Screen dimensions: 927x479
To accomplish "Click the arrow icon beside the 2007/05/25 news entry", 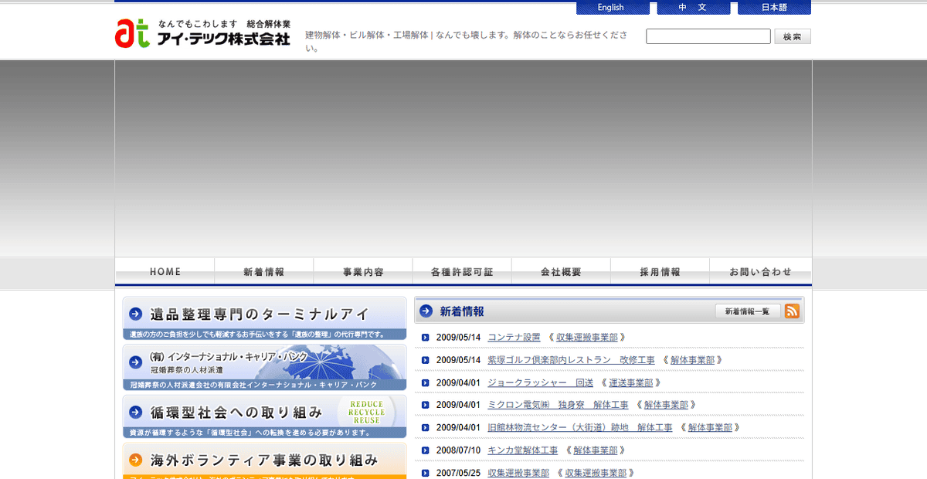I will point(426,472).
